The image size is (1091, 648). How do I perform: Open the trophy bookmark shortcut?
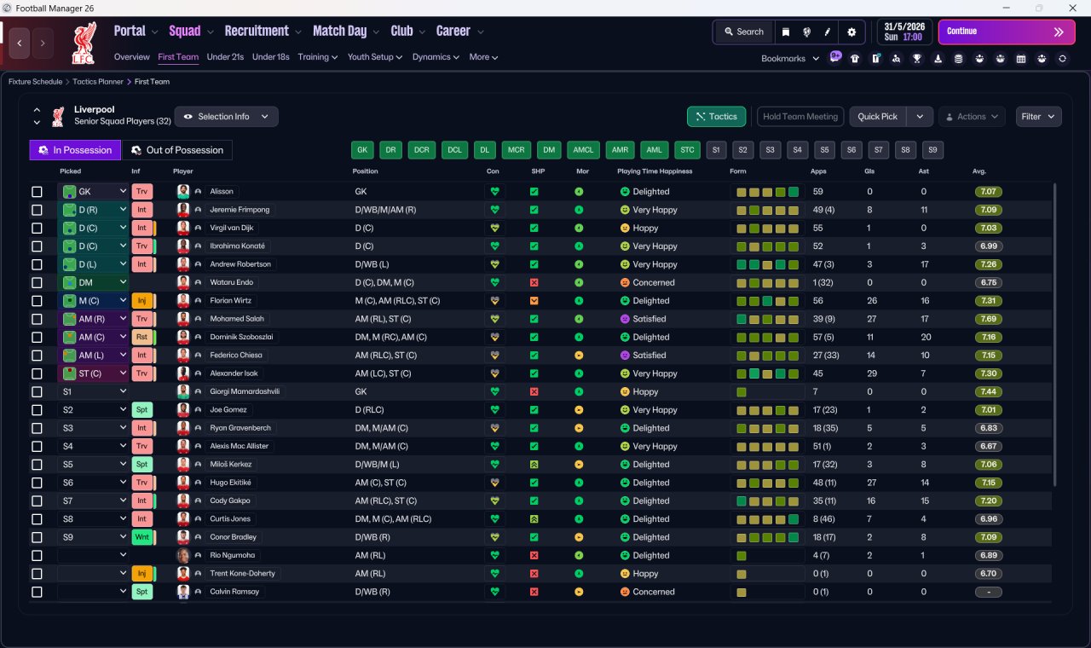917,58
